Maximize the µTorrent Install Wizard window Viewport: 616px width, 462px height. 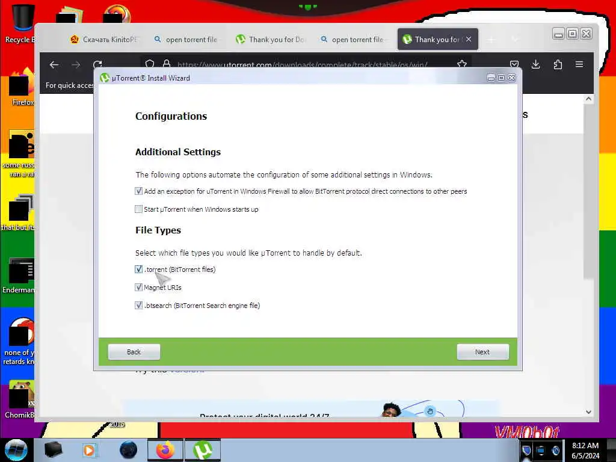pos(501,78)
